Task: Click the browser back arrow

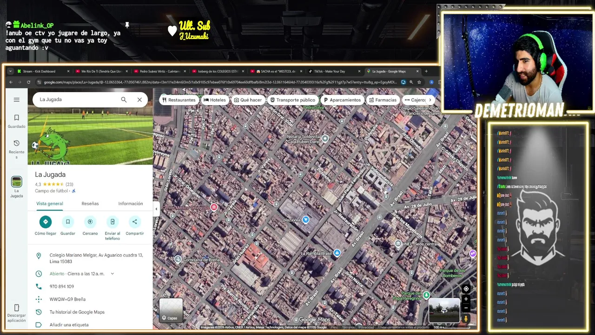Action: 11,82
